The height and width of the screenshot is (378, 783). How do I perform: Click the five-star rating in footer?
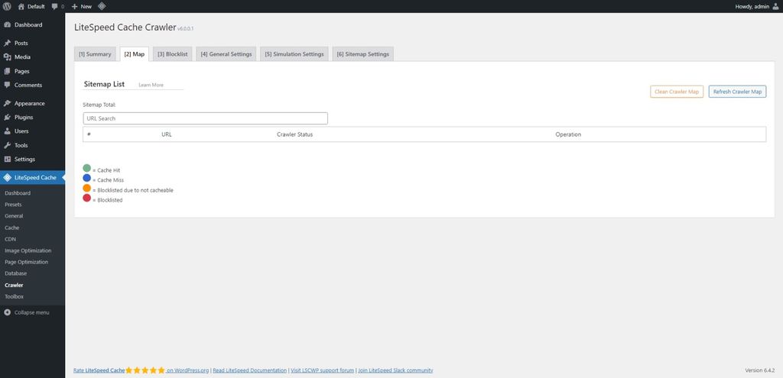[x=145, y=370]
